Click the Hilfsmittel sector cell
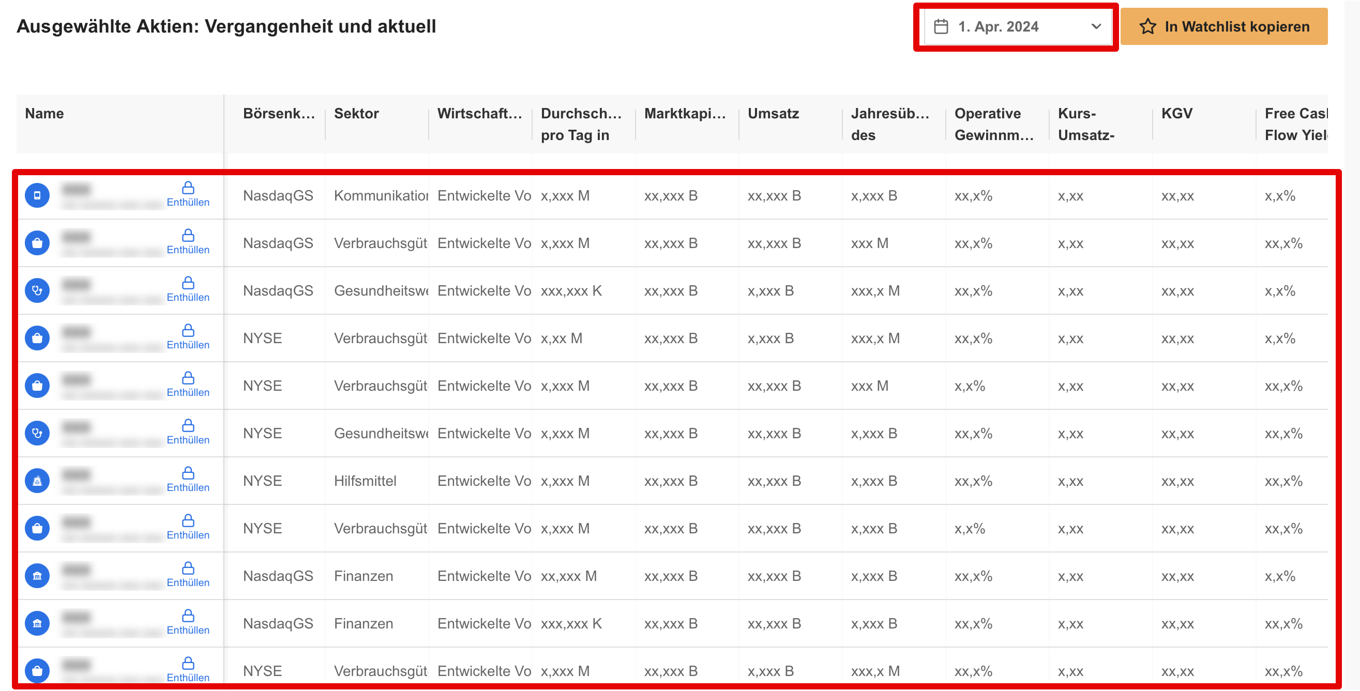The height and width of the screenshot is (691, 1360). point(365,481)
